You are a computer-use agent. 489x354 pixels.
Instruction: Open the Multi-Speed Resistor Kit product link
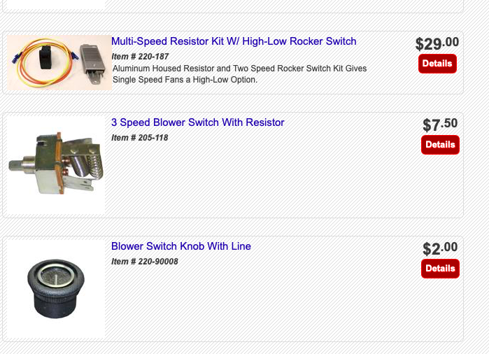click(234, 41)
